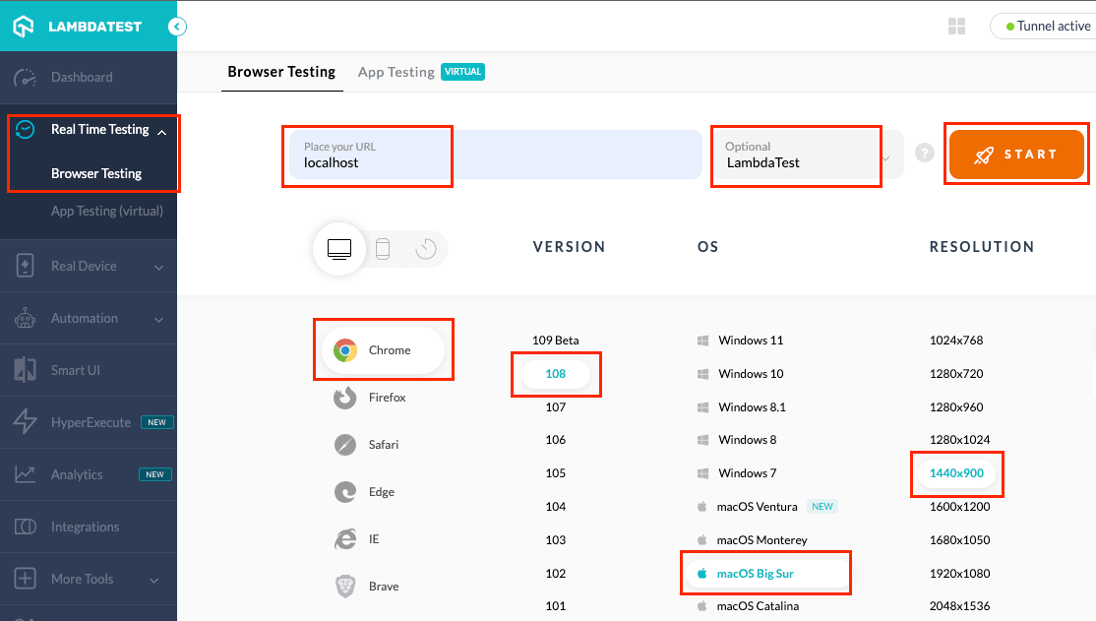Screen dimensions: 1096x621
Task: Toggle the recent history view
Action: click(426, 249)
